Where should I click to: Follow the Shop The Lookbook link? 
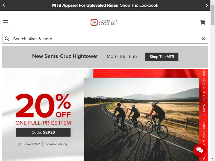pyautogui.click(x=139, y=5)
